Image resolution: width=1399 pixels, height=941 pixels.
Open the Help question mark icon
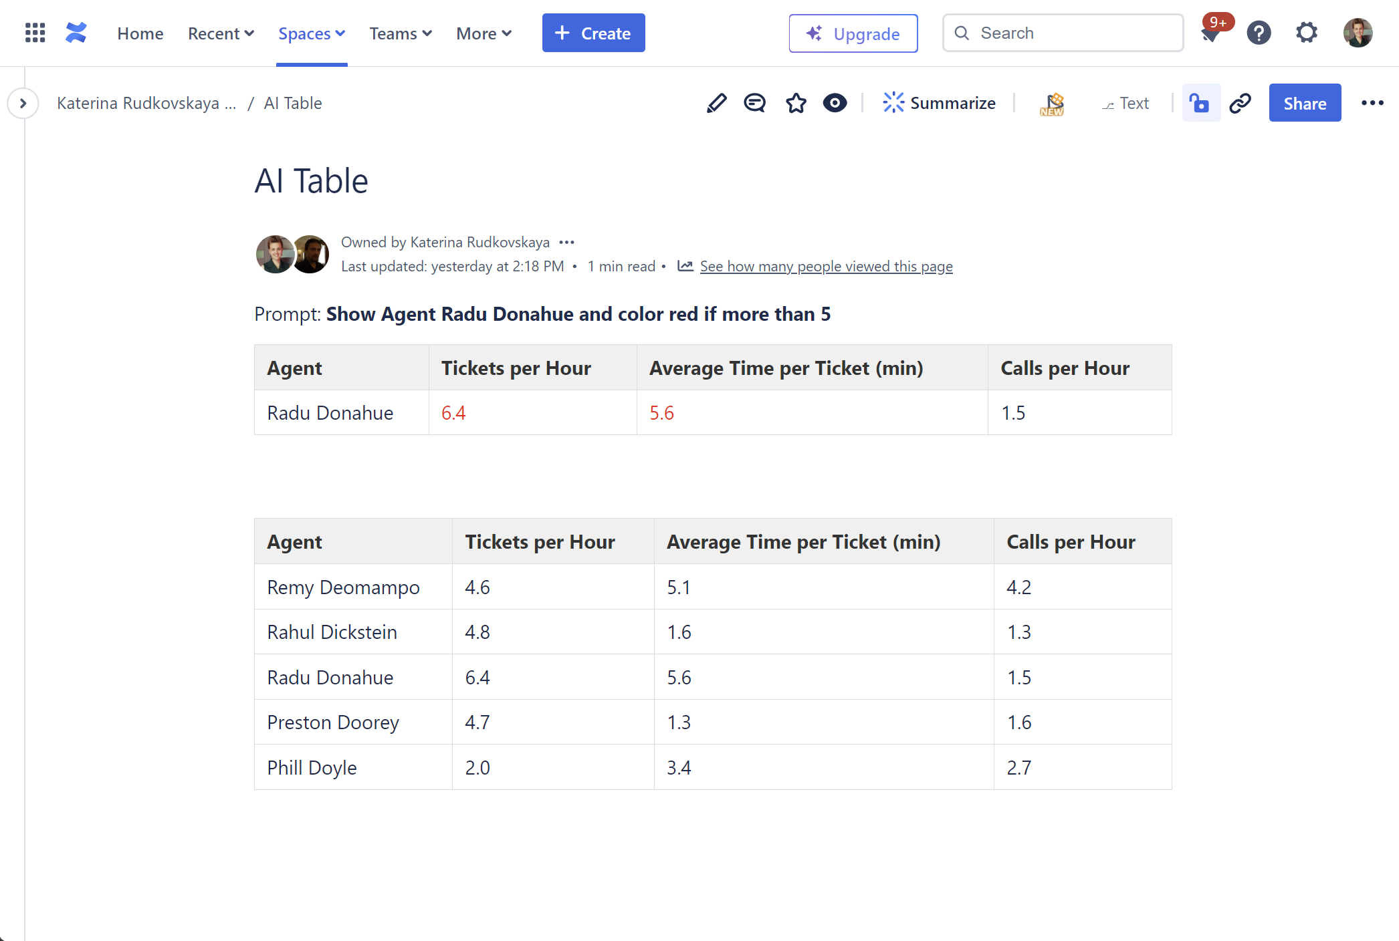point(1259,33)
